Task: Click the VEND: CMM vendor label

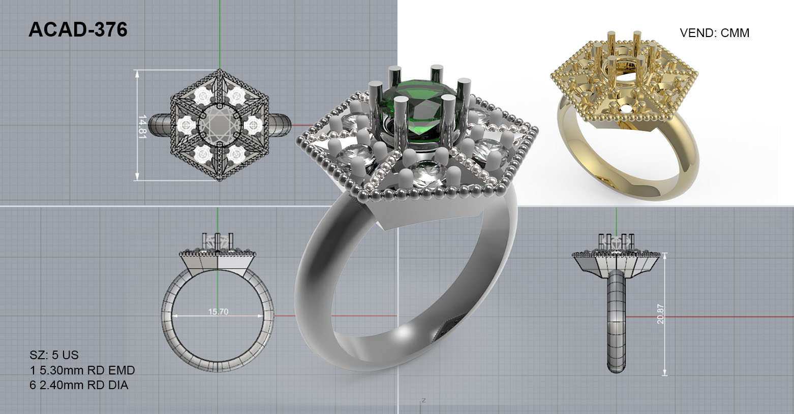Action: point(714,33)
